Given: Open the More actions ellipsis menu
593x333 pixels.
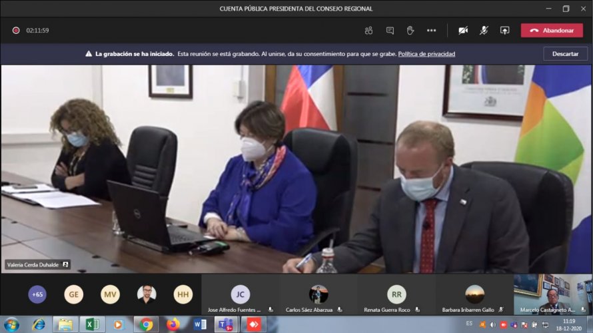Looking at the screenshot, I should (431, 31).
